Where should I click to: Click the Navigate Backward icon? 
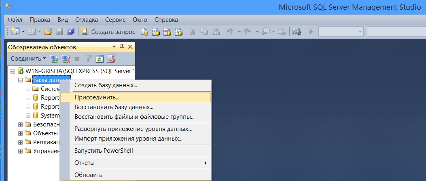(265, 32)
